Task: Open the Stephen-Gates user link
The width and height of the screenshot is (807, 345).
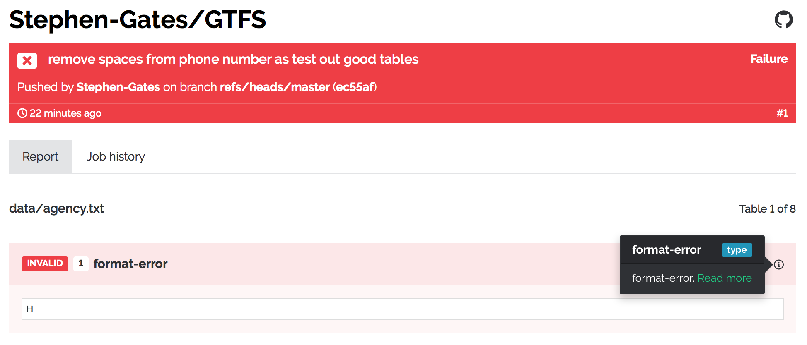Action: click(x=118, y=87)
